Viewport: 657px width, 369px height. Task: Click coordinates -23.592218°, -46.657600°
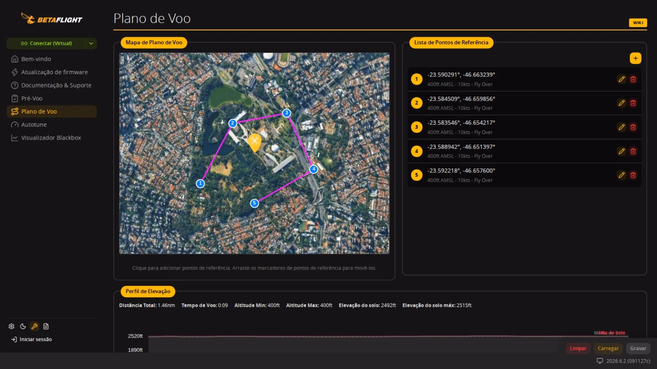[461, 170]
